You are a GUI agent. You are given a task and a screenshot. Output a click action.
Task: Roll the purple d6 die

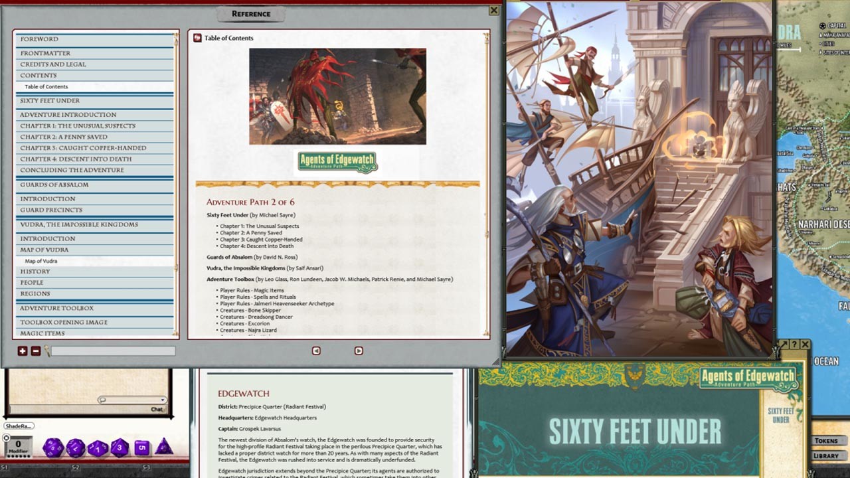[142, 447]
